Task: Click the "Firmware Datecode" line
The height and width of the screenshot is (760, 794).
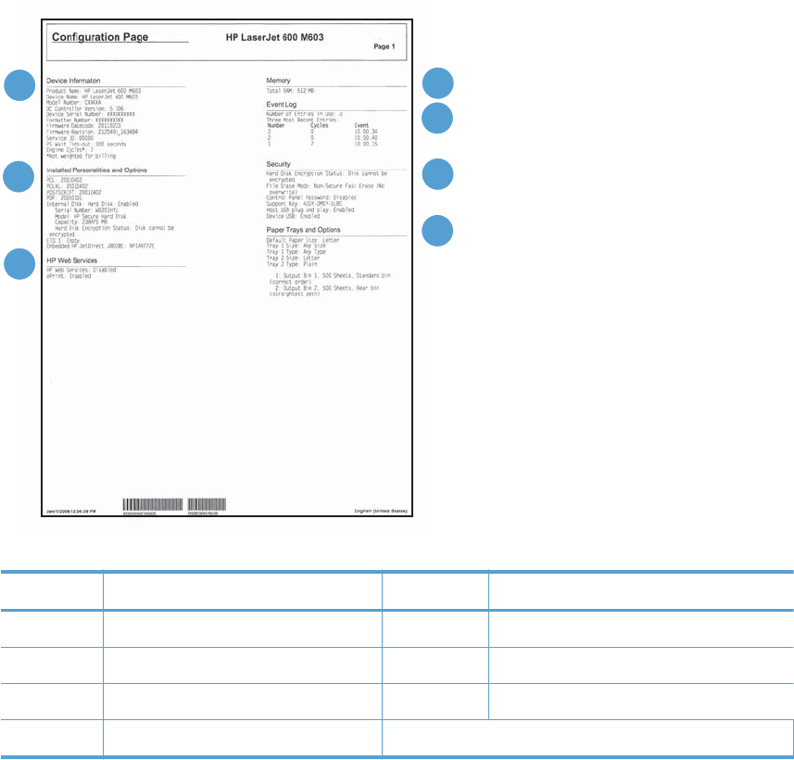Action: coord(83,126)
